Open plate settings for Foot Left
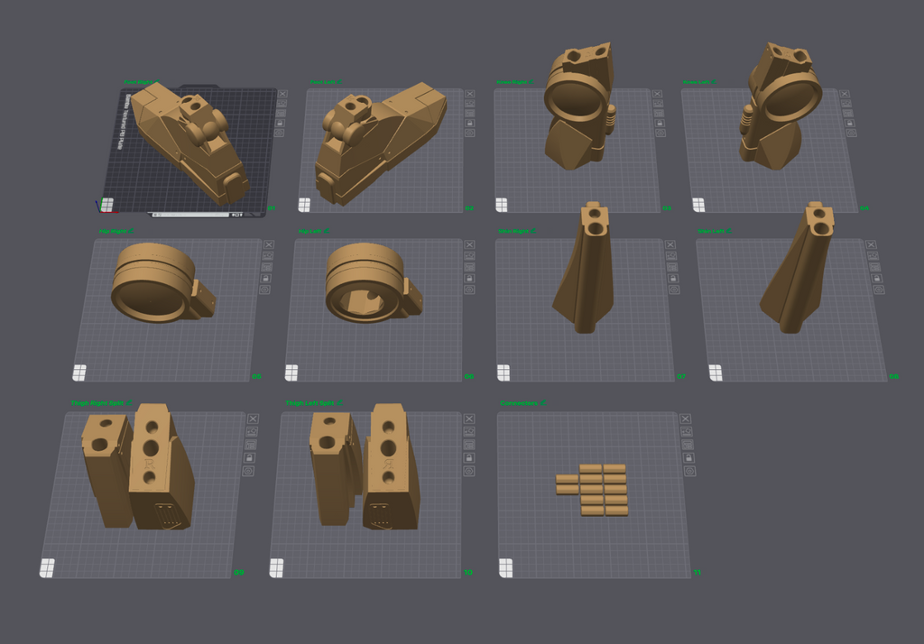 click(469, 133)
